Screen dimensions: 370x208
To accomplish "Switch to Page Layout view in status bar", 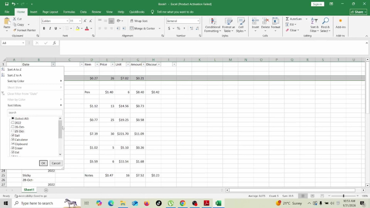I will pyautogui.click(x=312, y=196).
